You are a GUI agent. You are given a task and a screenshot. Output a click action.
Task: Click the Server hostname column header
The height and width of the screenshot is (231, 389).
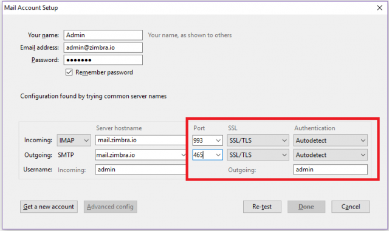tap(119, 128)
